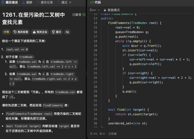Click the inline code bool find(int target)
This screenshot has height=139, width=194.
click(x=23, y=126)
